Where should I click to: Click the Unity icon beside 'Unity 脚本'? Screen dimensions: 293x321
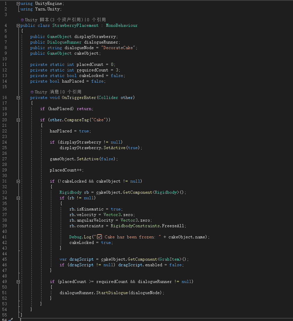pyautogui.click(x=22, y=20)
